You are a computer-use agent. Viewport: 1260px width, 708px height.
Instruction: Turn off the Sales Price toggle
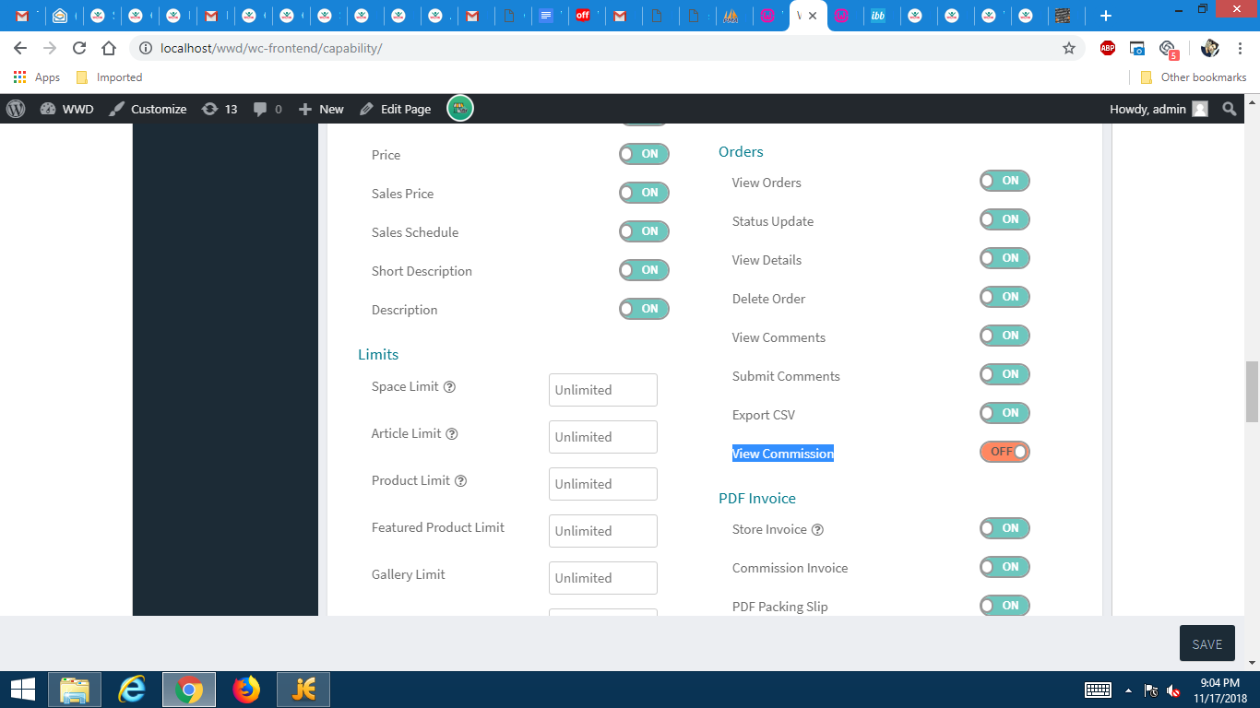644,193
